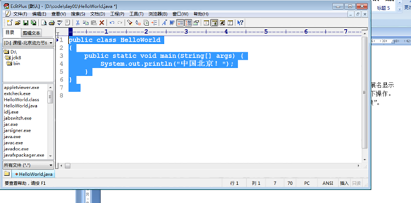Click folder icon beside document tabs
This screenshot has height=203, width=411.
[x=7, y=174]
